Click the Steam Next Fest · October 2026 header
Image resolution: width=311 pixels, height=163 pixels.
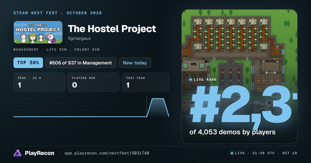58,13
